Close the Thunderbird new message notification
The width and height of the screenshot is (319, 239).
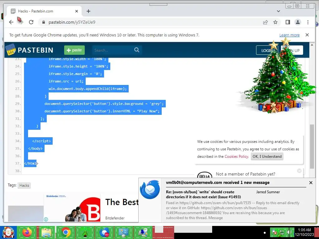coord(311,183)
